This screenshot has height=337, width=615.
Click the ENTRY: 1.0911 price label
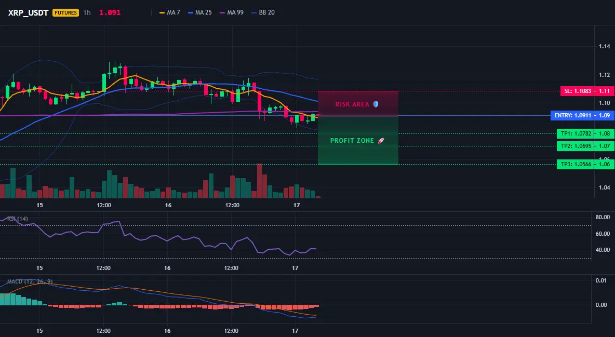click(x=572, y=116)
